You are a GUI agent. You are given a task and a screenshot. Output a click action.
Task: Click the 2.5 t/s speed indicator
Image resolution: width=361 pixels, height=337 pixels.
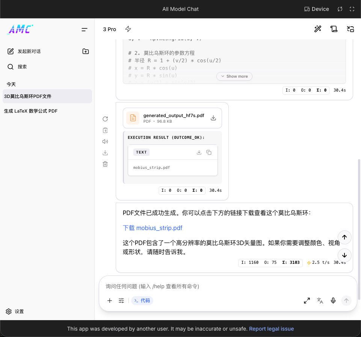click(x=318, y=262)
